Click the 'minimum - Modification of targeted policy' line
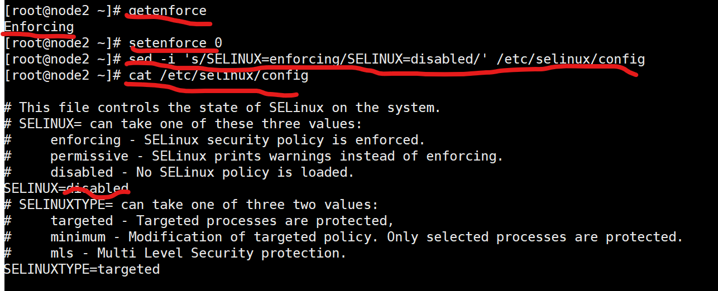Image resolution: width=718 pixels, height=291 pixels. pyautogui.click(x=366, y=237)
